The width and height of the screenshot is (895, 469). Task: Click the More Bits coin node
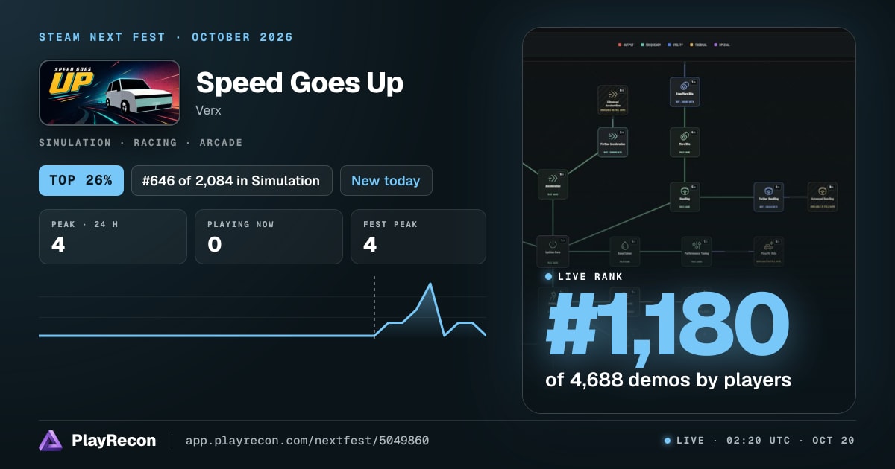(685, 141)
